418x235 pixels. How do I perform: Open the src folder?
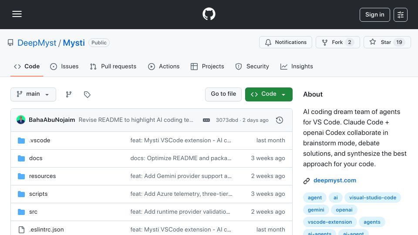[34, 212]
